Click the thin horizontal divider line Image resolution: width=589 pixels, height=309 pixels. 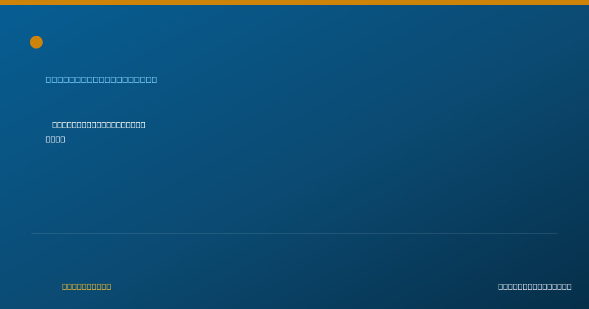click(x=294, y=233)
